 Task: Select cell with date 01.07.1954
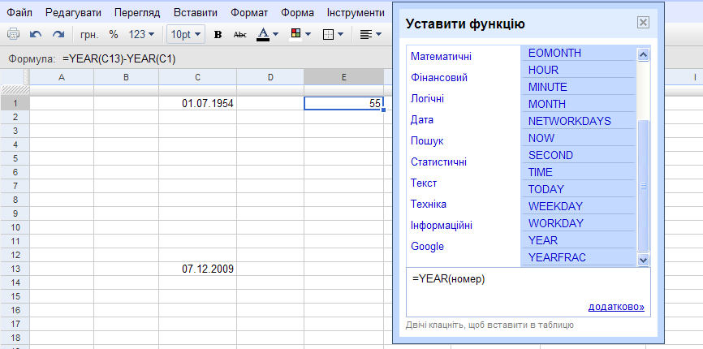click(x=198, y=104)
